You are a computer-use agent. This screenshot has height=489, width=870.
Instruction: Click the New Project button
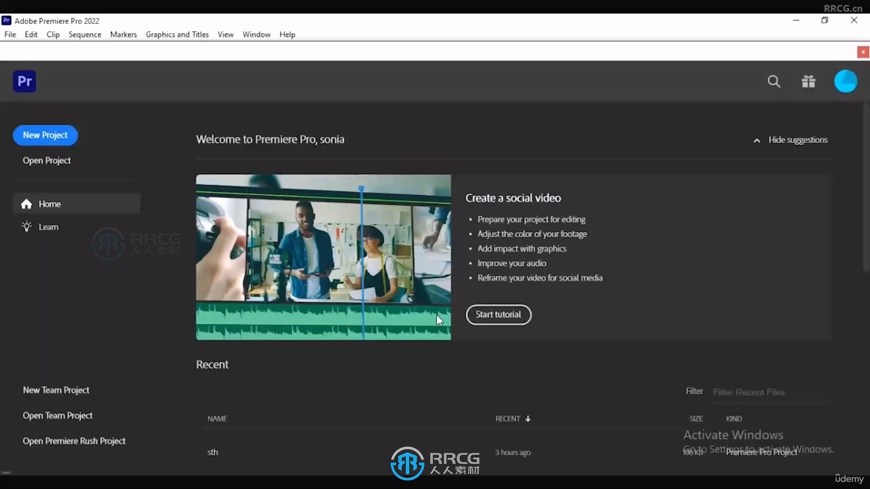click(45, 135)
